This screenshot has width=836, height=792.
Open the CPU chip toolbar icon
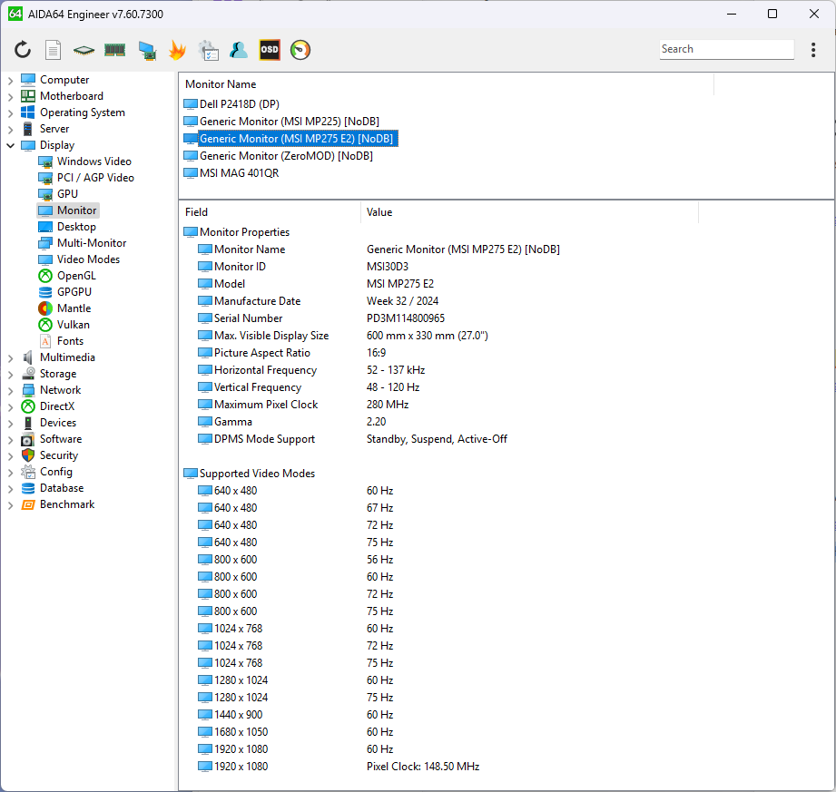coord(84,51)
